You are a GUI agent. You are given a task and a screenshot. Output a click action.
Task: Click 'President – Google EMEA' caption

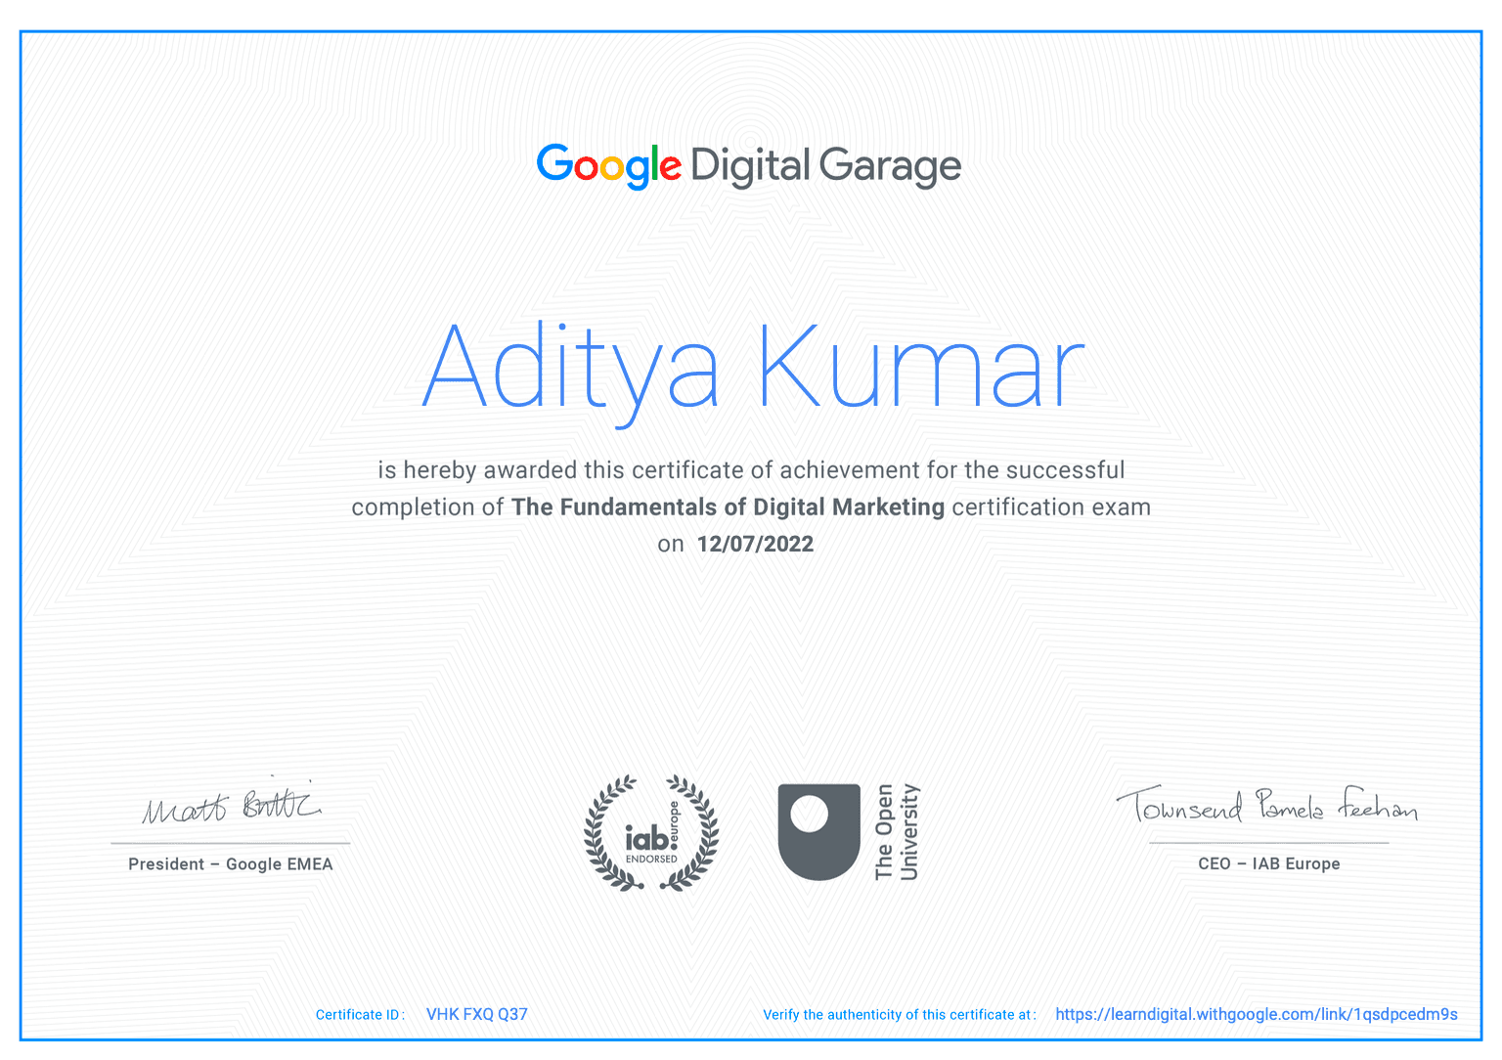pyautogui.click(x=230, y=864)
